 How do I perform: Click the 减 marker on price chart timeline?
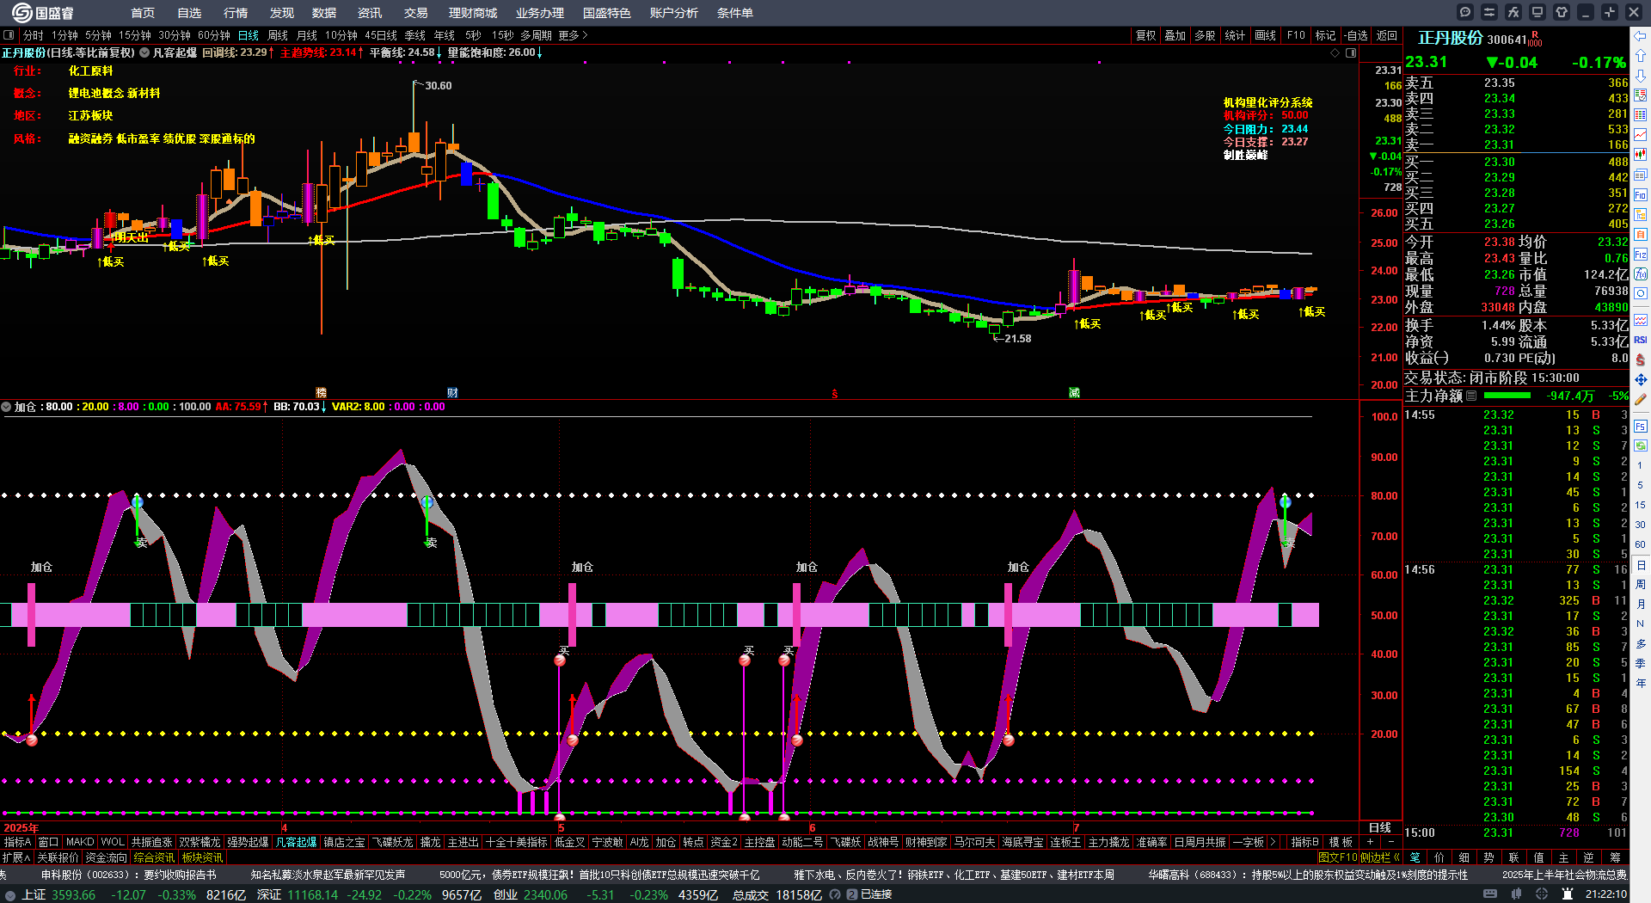(1074, 393)
